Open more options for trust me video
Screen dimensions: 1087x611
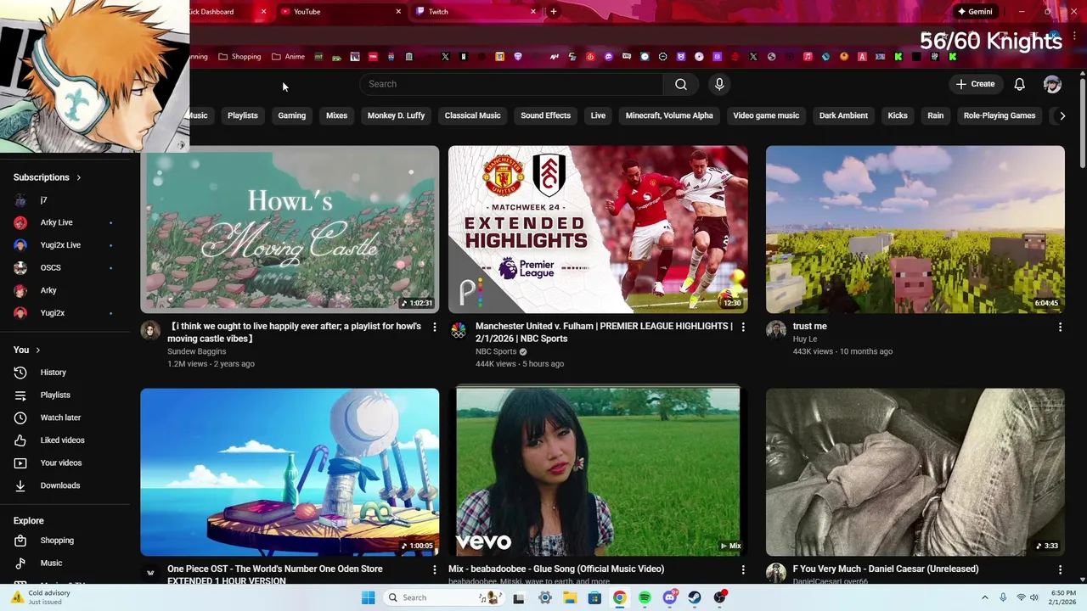(1060, 327)
